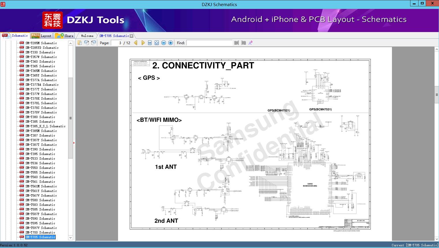
Task: Zoom out with the minus icon
Action: (x=164, y=43)
